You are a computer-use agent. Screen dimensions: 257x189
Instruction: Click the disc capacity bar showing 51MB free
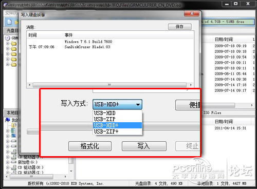tap(227, 22)
